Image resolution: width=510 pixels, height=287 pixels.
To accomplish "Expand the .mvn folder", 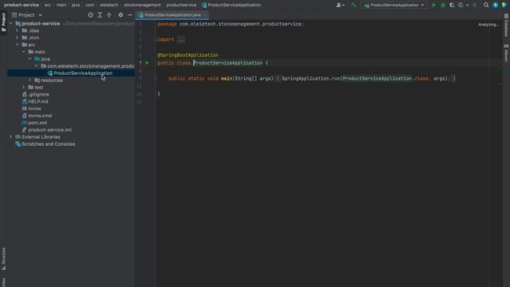I will (18, 37).
